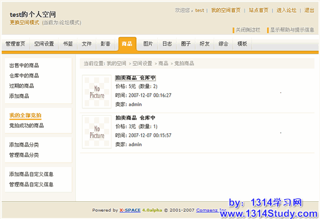Screen dimensions: 320x219
Task: Click breadcrumb 我的空间
Action: tap(116, 64)
